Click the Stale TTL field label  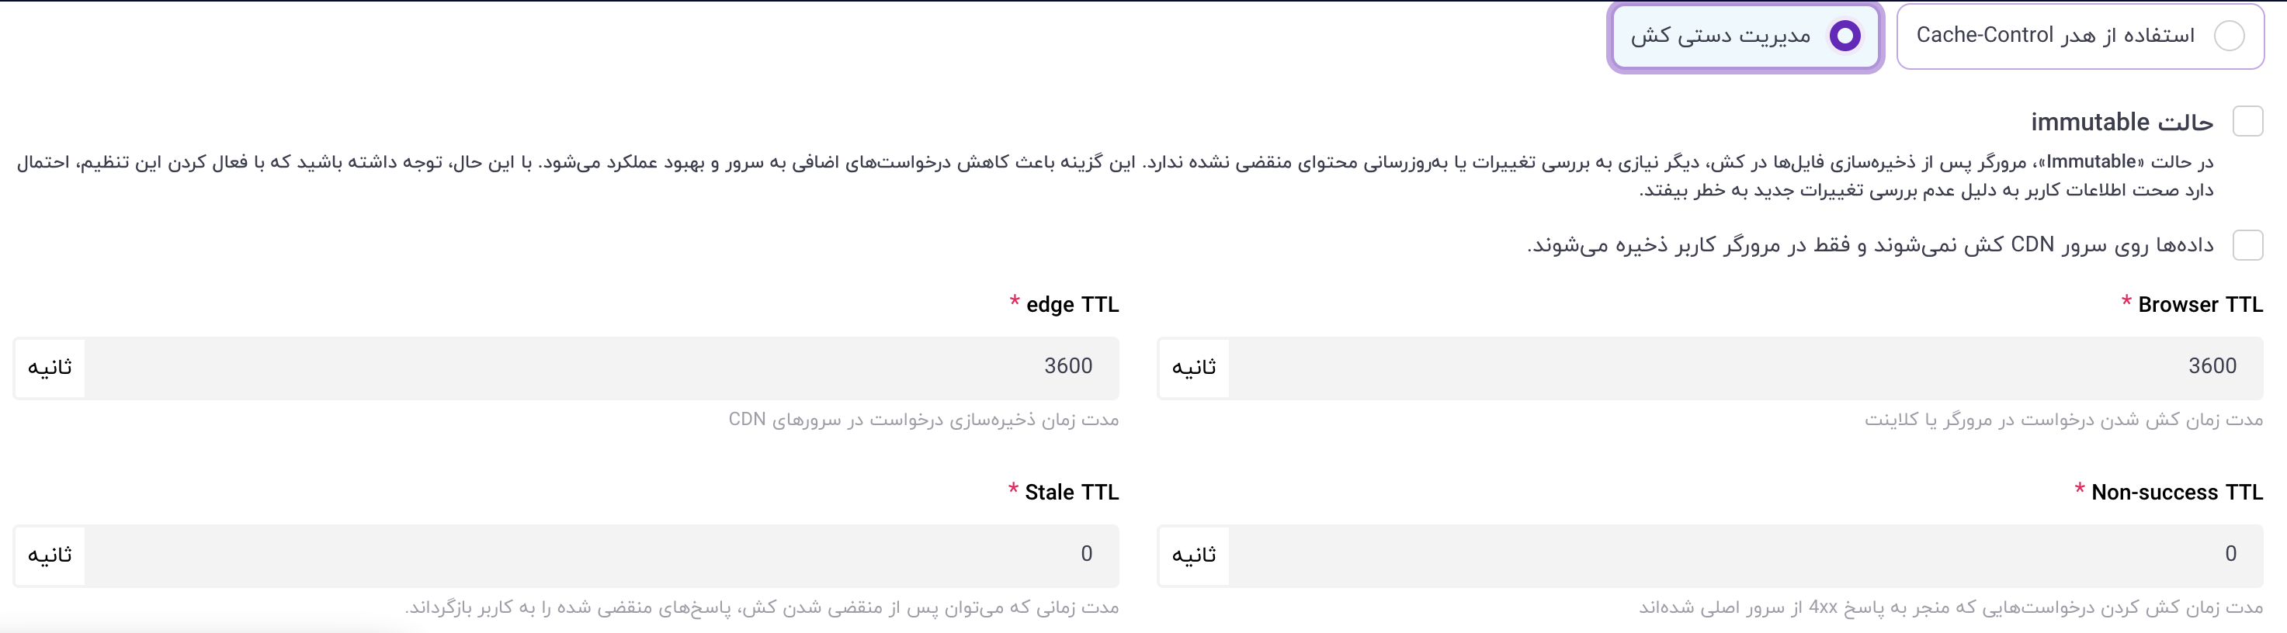click(1071, 493)
